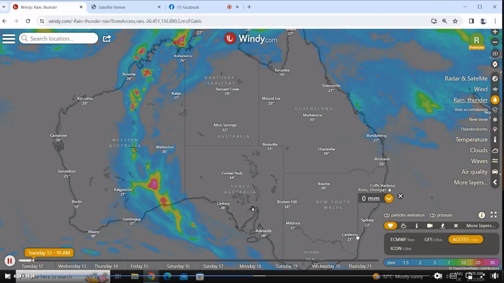Click the video volume speaker icon
The width and height of the screenshot is (504, 283).
[495, 276]
